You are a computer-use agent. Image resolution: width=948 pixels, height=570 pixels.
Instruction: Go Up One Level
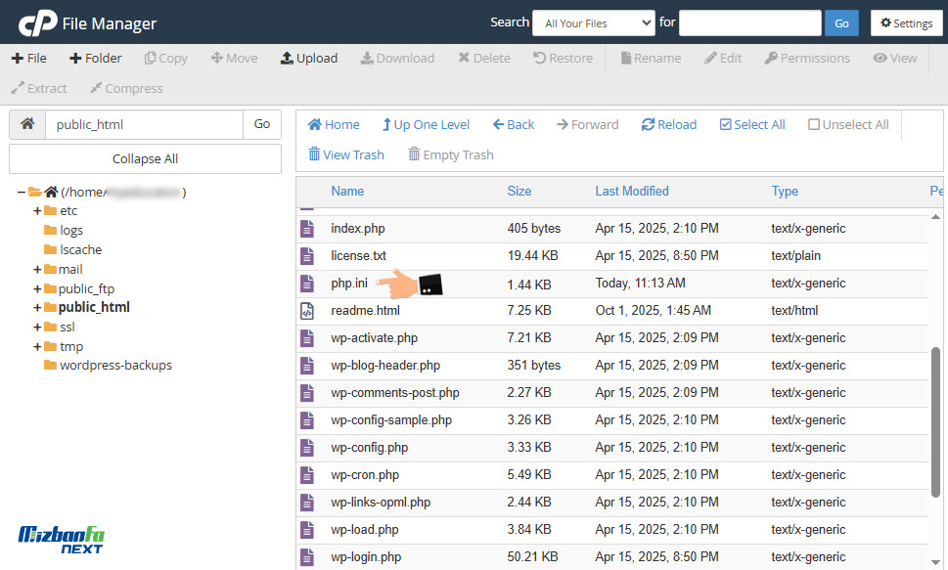(x=426, y=125)
